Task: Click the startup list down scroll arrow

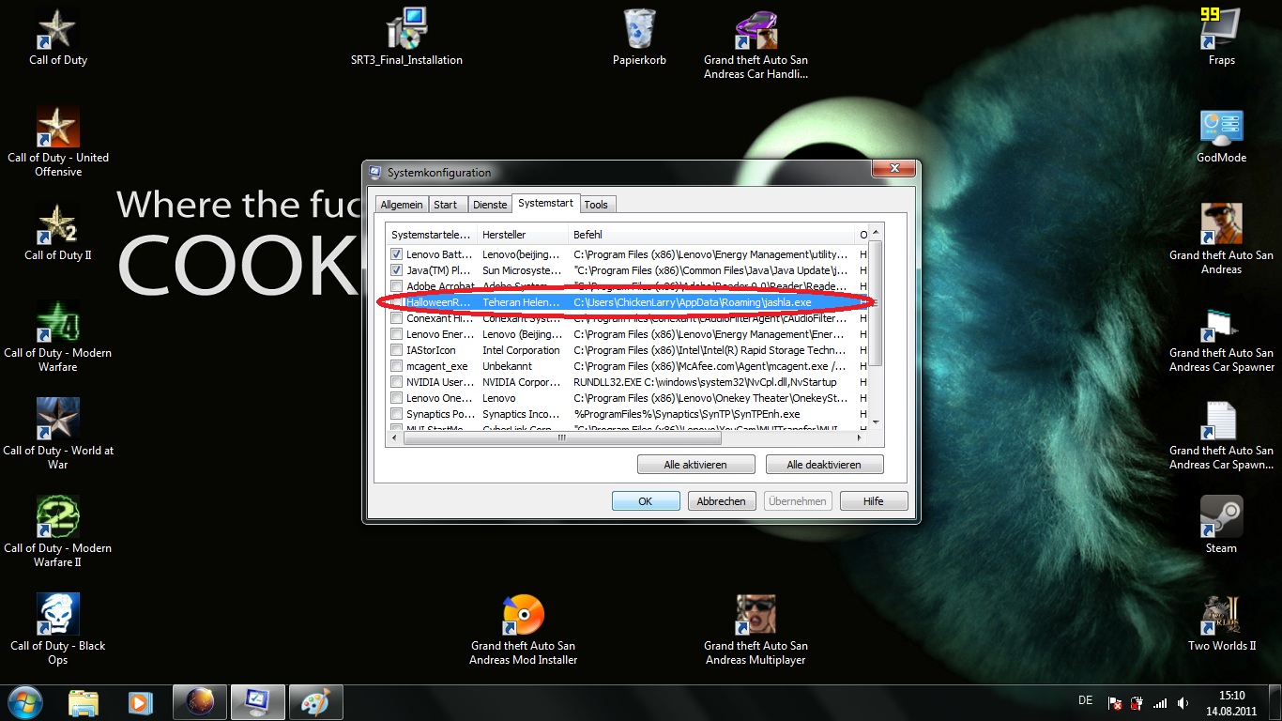Action: [876, 422]
